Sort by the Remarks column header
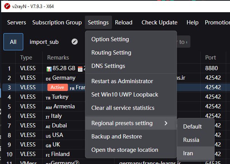Screen dimensions: 230x164 click(58, 58)
